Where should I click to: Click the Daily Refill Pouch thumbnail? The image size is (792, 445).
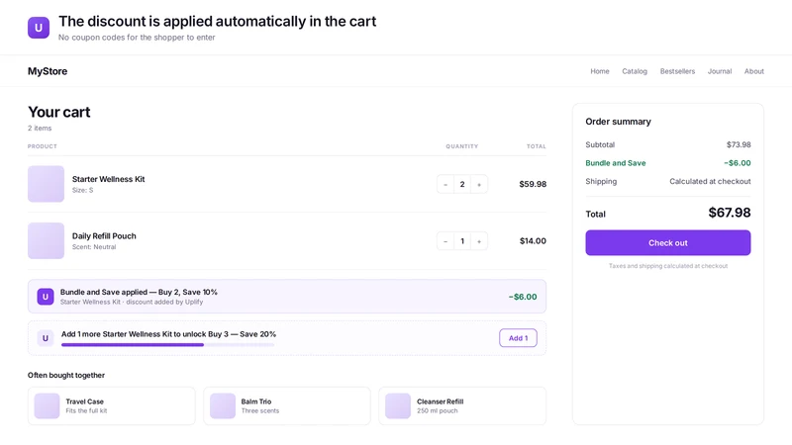pos(46,241)
